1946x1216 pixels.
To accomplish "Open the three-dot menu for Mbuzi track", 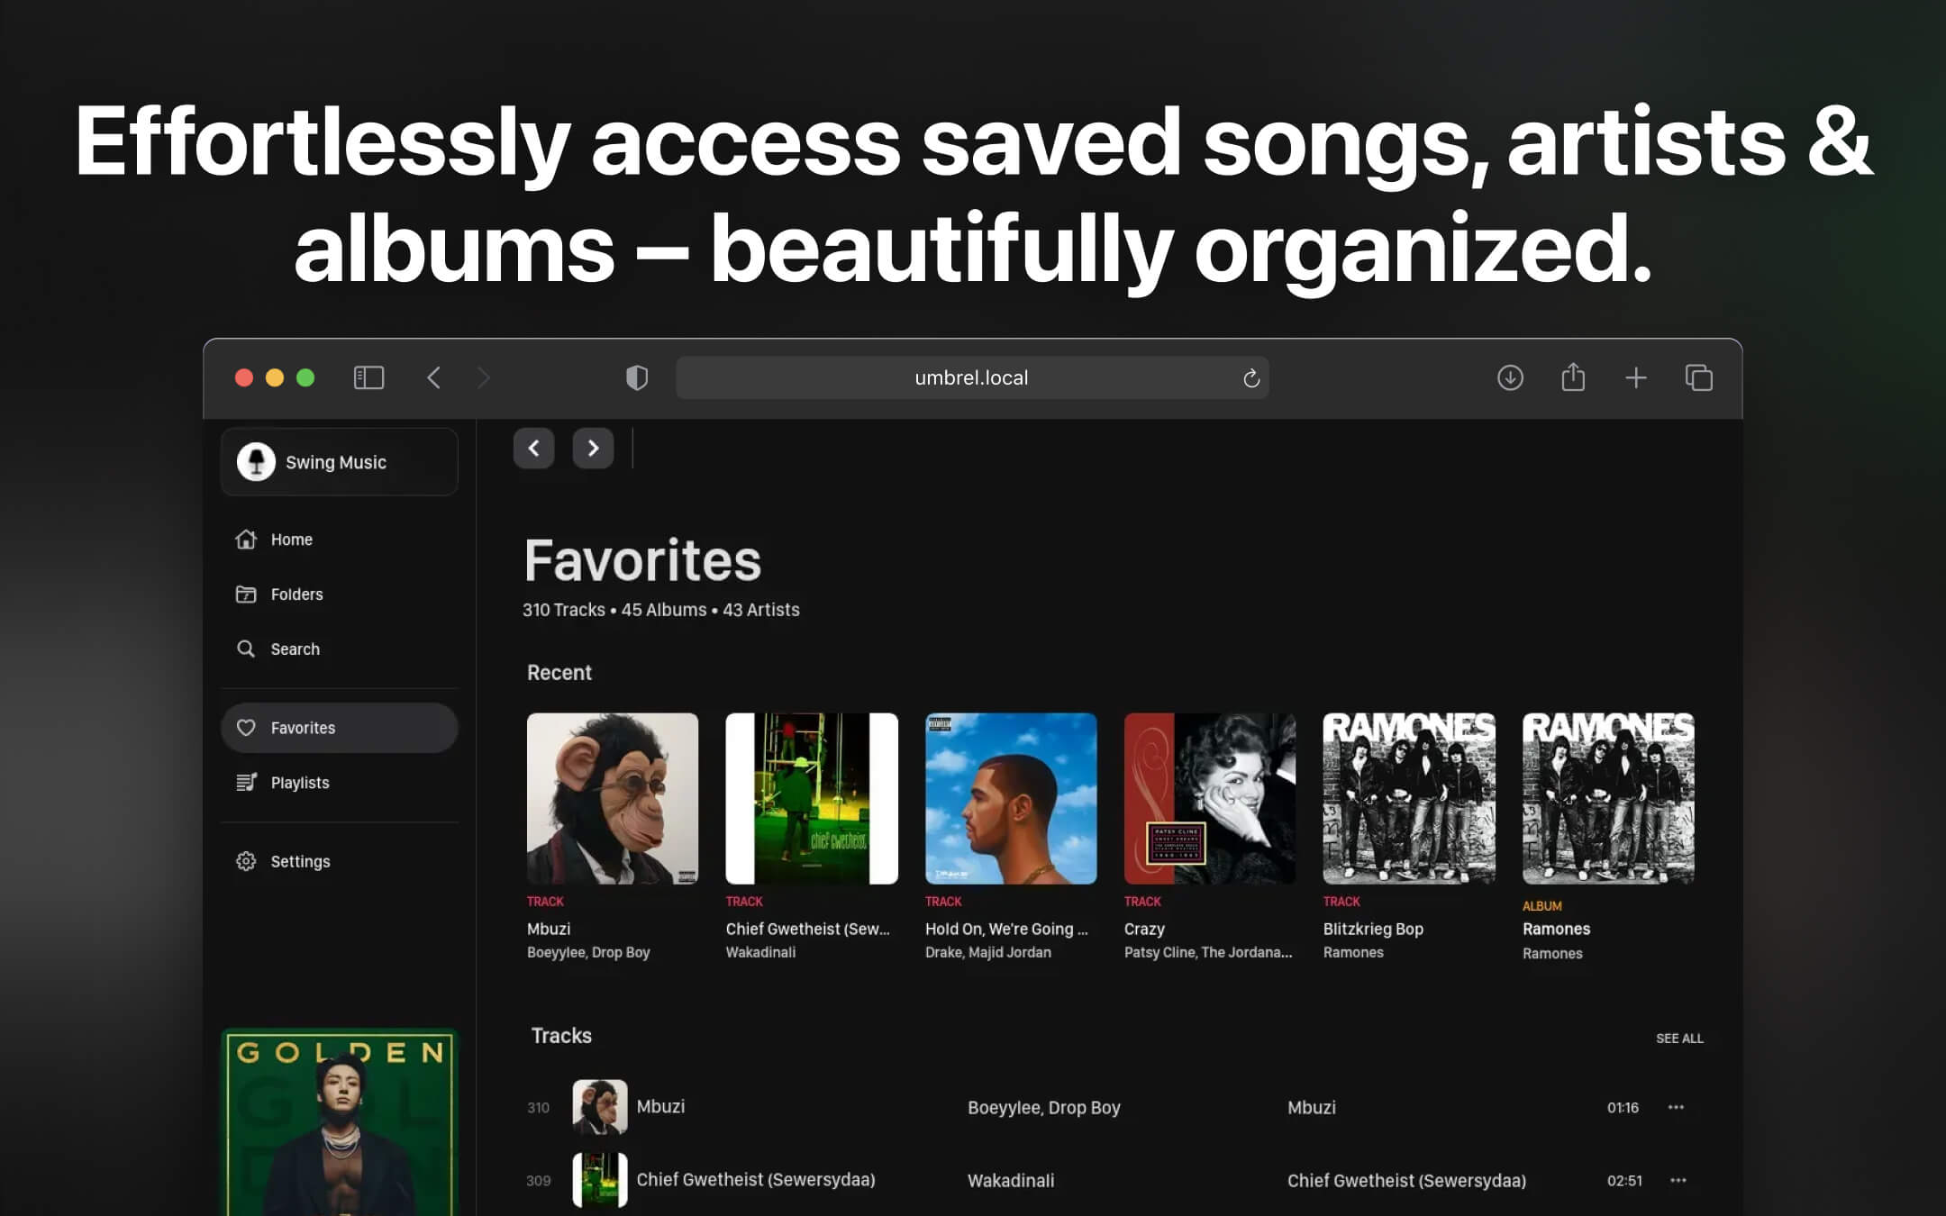I will tap(1675, 1107).
